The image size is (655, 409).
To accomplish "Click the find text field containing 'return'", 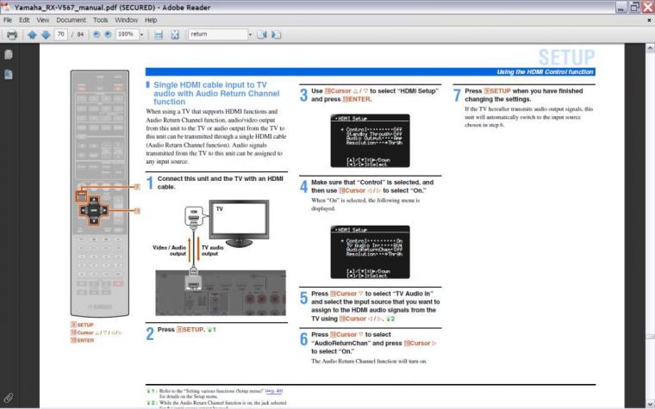I will coord(218,34).
